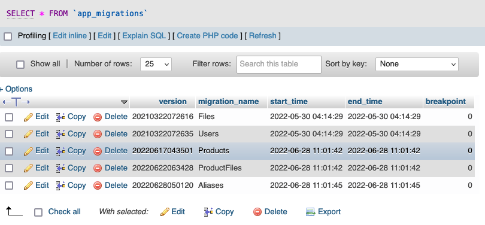Sort by the version column header

172,101
